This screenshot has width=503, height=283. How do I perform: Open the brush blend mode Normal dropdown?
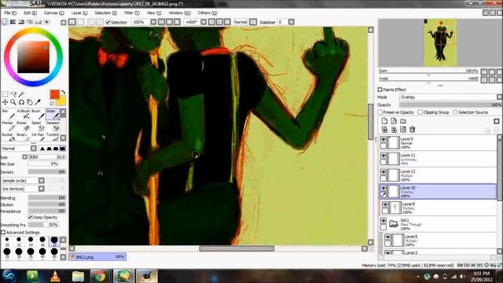tap(19, 149)
